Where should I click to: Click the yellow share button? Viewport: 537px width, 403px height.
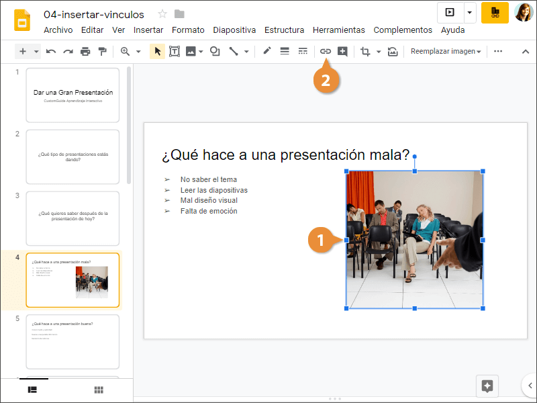tap(495, 12)
